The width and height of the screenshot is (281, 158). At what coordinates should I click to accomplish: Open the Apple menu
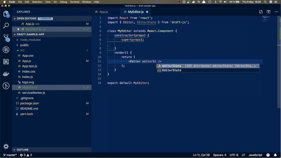[x=4, y=2]
